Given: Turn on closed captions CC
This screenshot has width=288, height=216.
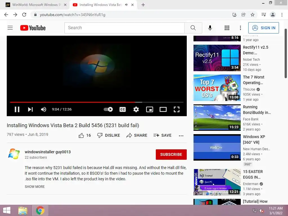Looking at the screenshot, I should (123, 109).
